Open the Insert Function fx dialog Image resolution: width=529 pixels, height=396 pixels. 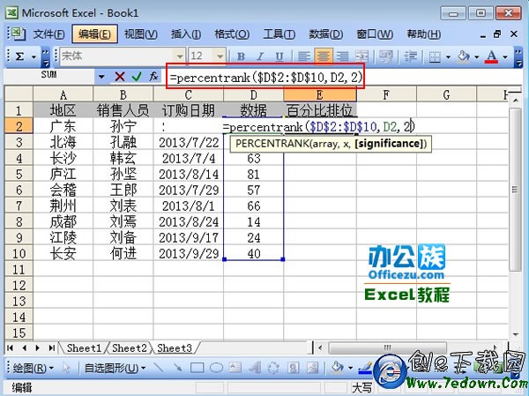153,77
